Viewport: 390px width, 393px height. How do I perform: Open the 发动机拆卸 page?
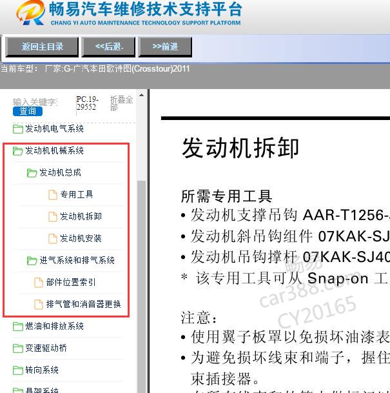pyautogui.click(x=81, y=216)
